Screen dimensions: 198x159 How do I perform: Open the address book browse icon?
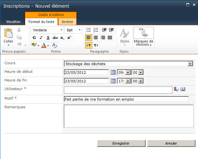coord(183,90)
